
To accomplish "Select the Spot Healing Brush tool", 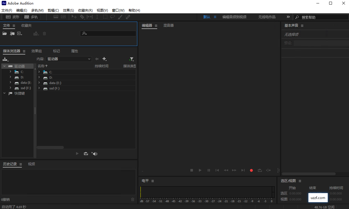I will [x=127, y=17].
